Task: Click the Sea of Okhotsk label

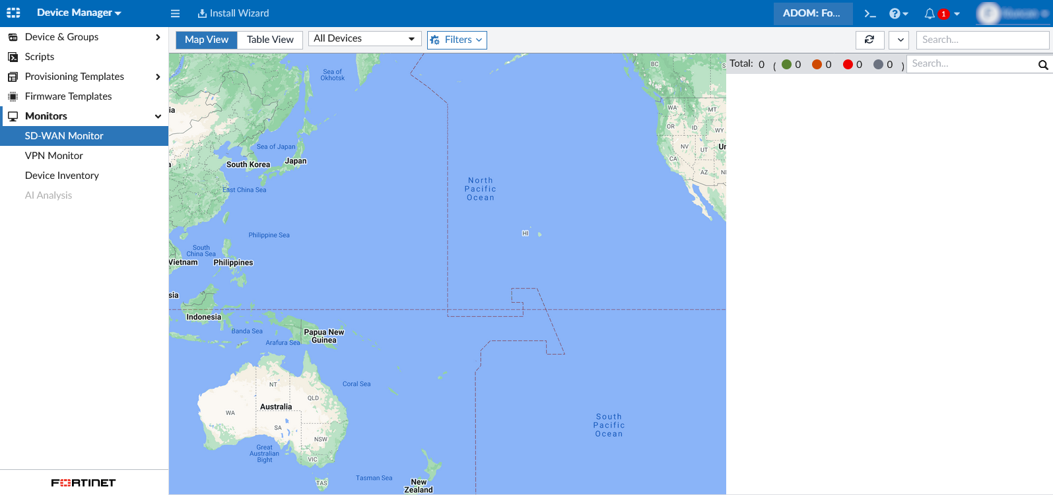Action: click(333, 75)
